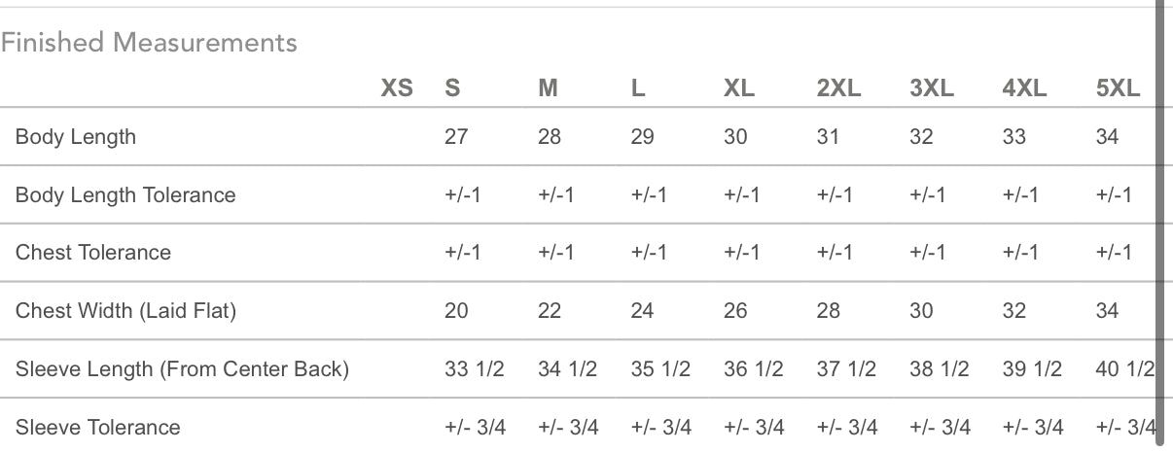
Task: Click the Chest Width value 20
Action: pyautogui.click(x=455, y=311)
